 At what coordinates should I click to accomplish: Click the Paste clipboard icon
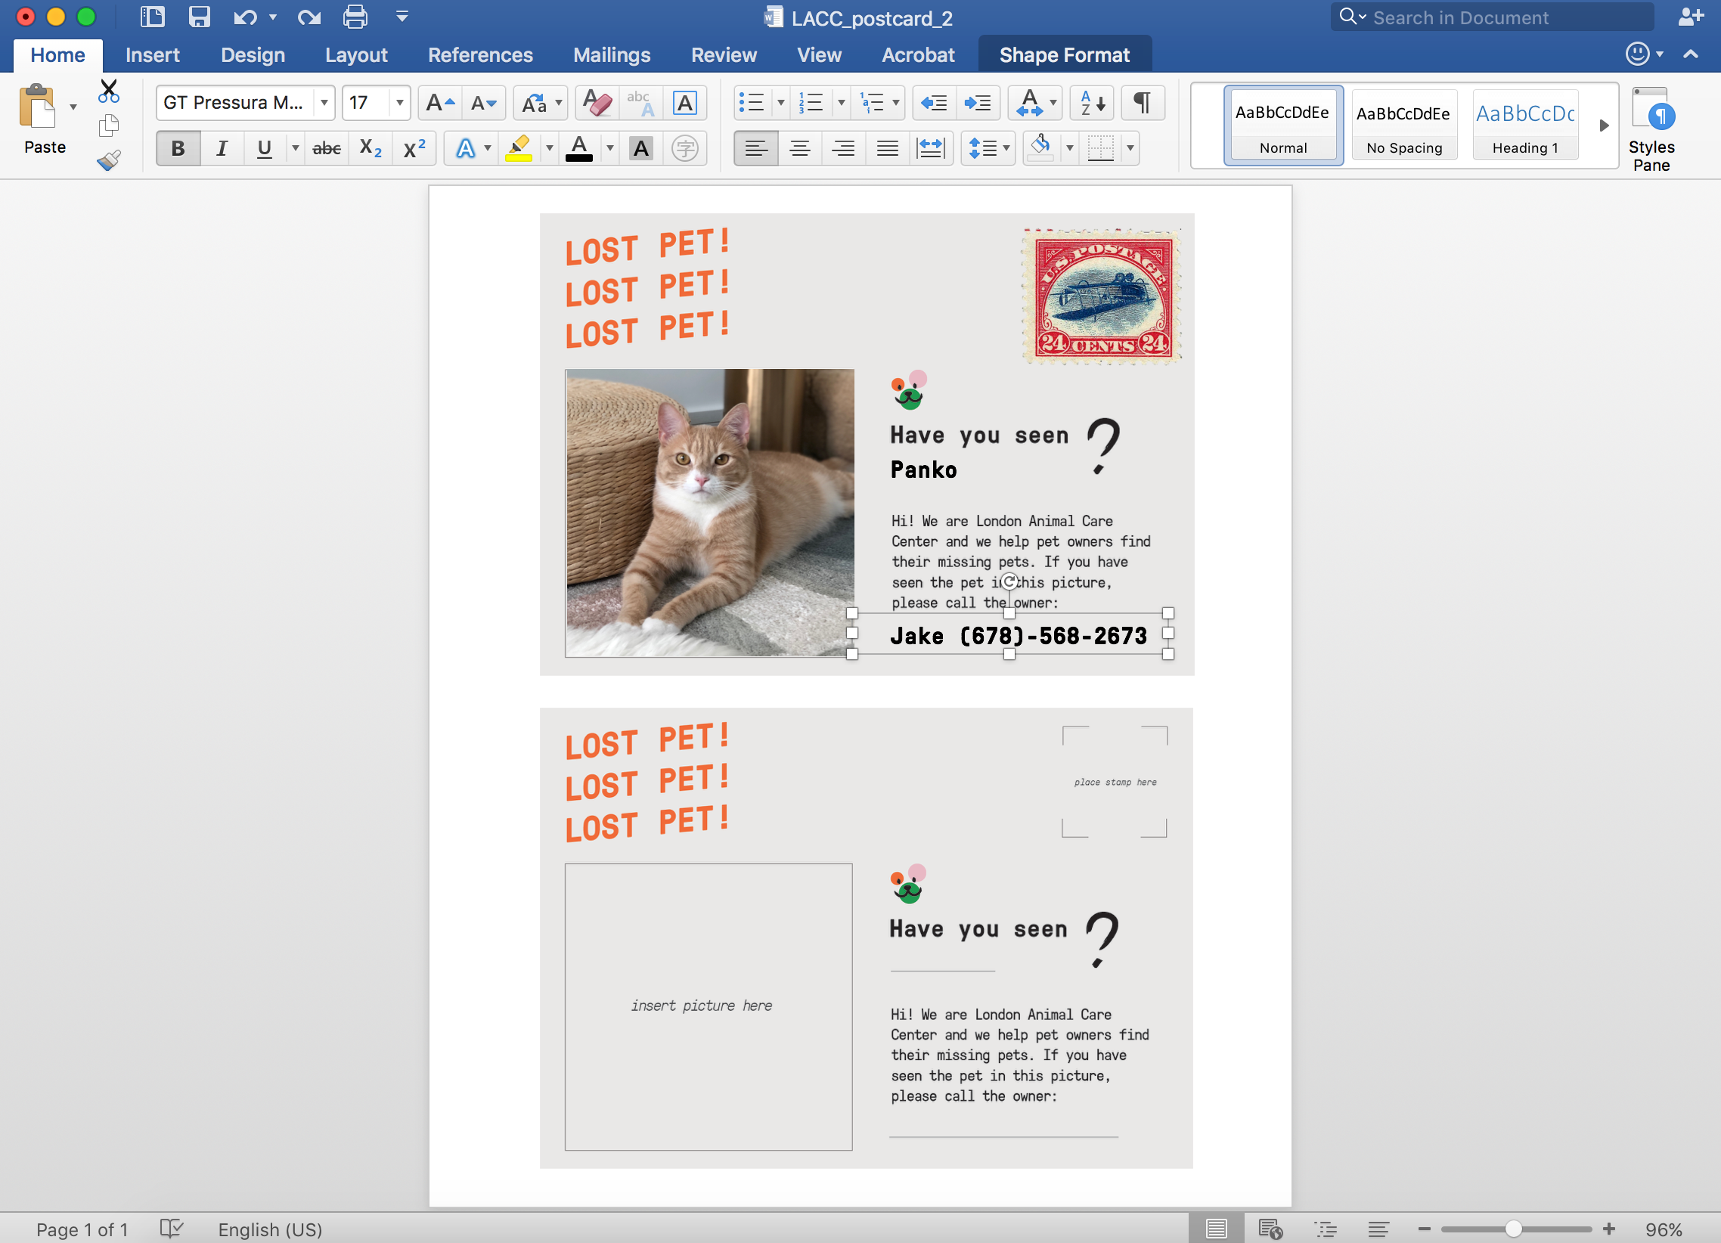(x=38, y=107)
